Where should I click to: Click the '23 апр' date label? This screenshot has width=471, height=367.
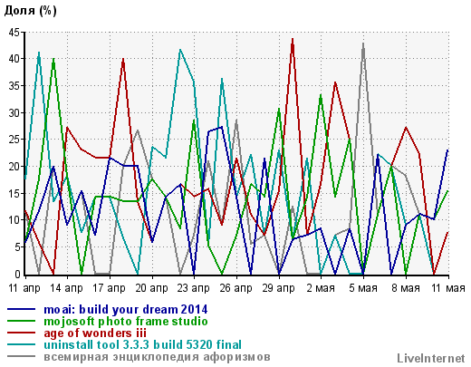point(194,288)
